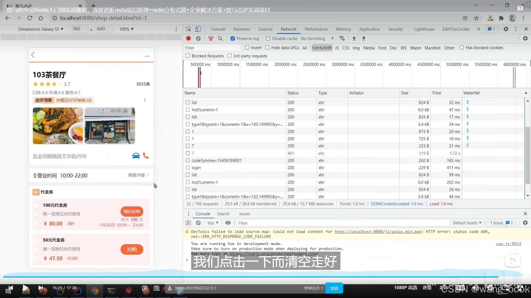
Task: Click the 抢购 button for 50元代金券
Action: [x=132, y=249]
